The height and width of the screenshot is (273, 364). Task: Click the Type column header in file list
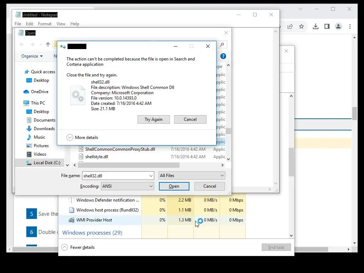(x=220, y=66)
